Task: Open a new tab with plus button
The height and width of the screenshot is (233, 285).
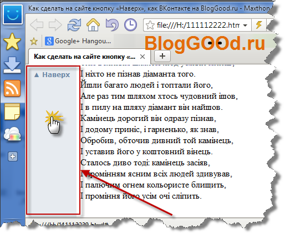Action: click(162, 56)
